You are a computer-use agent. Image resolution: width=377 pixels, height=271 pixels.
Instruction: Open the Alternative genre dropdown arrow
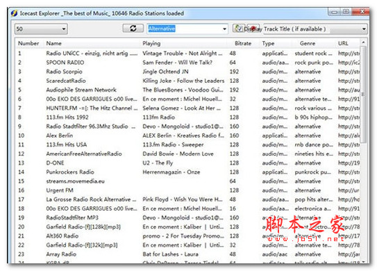point(224,29)
